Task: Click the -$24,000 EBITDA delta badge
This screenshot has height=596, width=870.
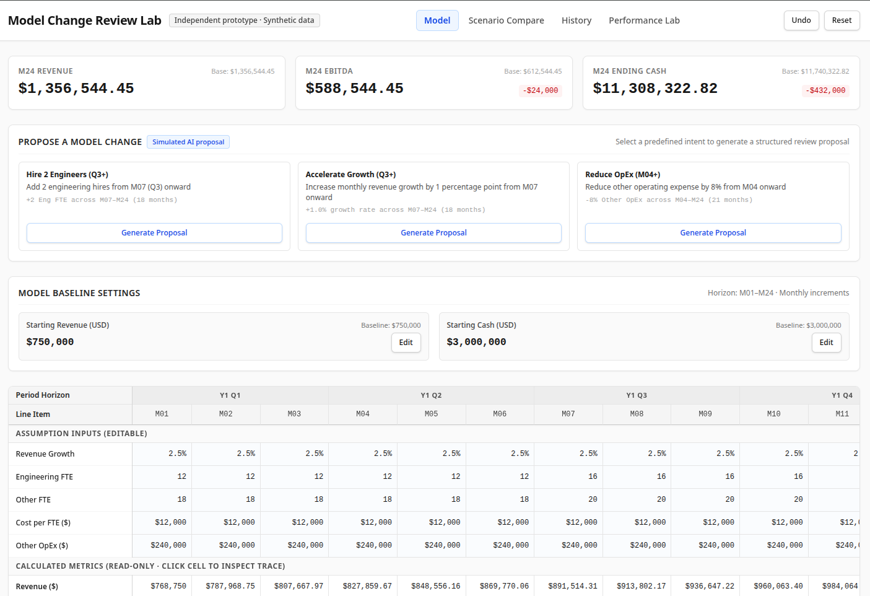Action: (x=541, y=90)
